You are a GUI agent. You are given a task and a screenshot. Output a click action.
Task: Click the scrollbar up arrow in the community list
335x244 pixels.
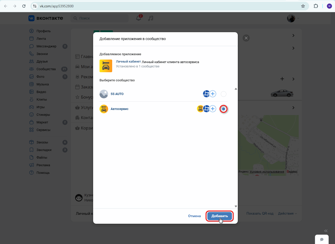[236, 89]
